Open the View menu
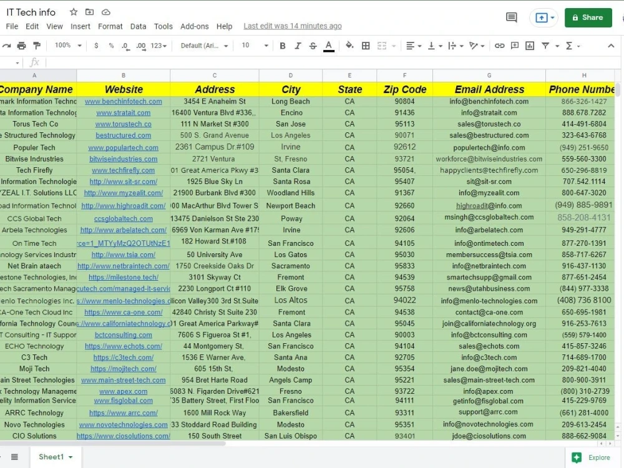Screen dimensions: 624x468 [54, 26]
